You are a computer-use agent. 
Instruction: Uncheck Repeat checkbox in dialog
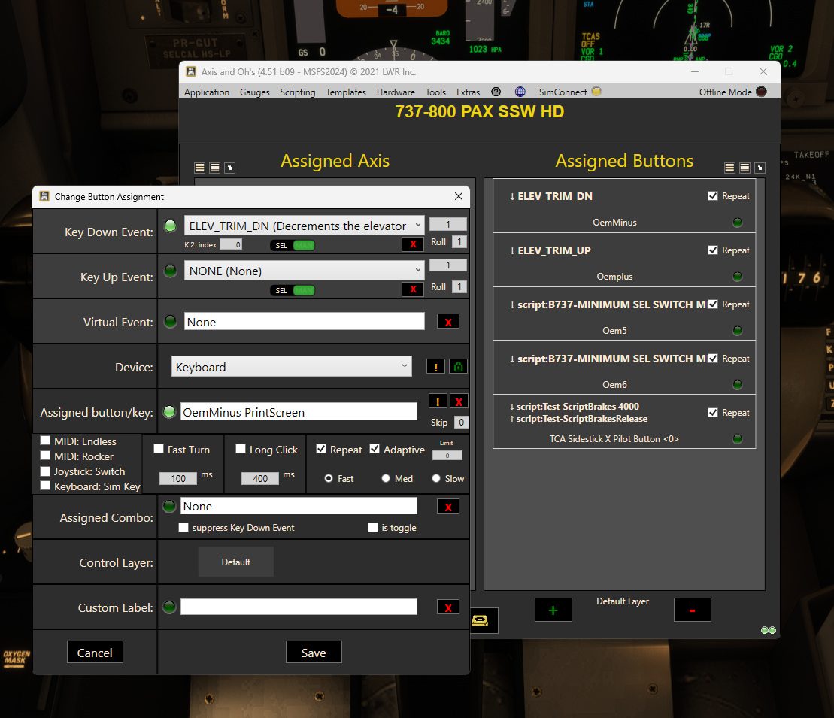(321, 449)
